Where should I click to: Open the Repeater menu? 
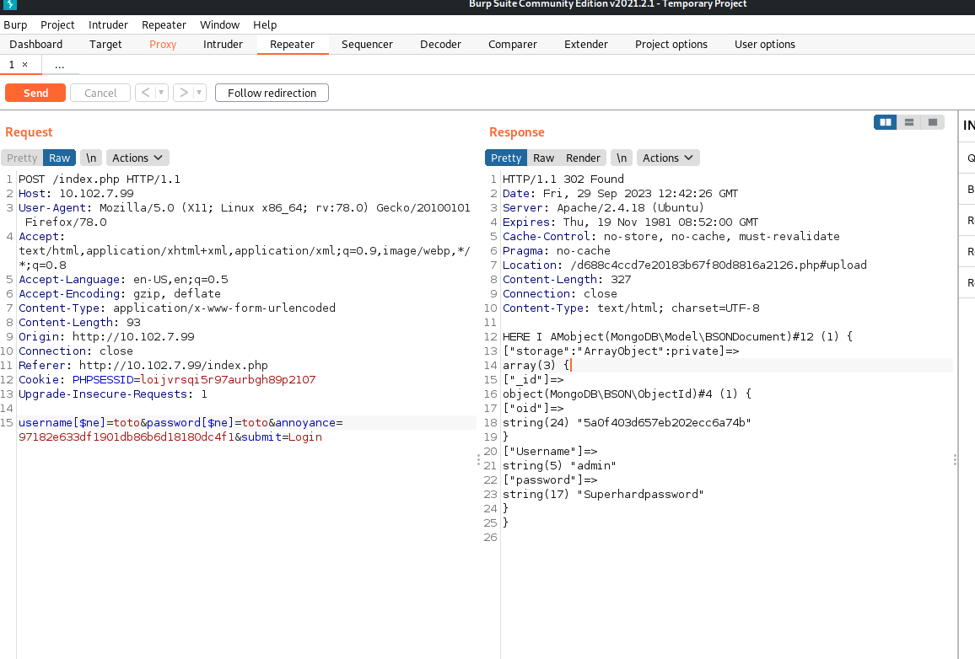[x=164, y=24]
